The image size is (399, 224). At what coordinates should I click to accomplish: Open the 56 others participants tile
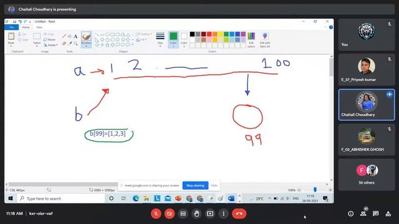tap(367, 174)
